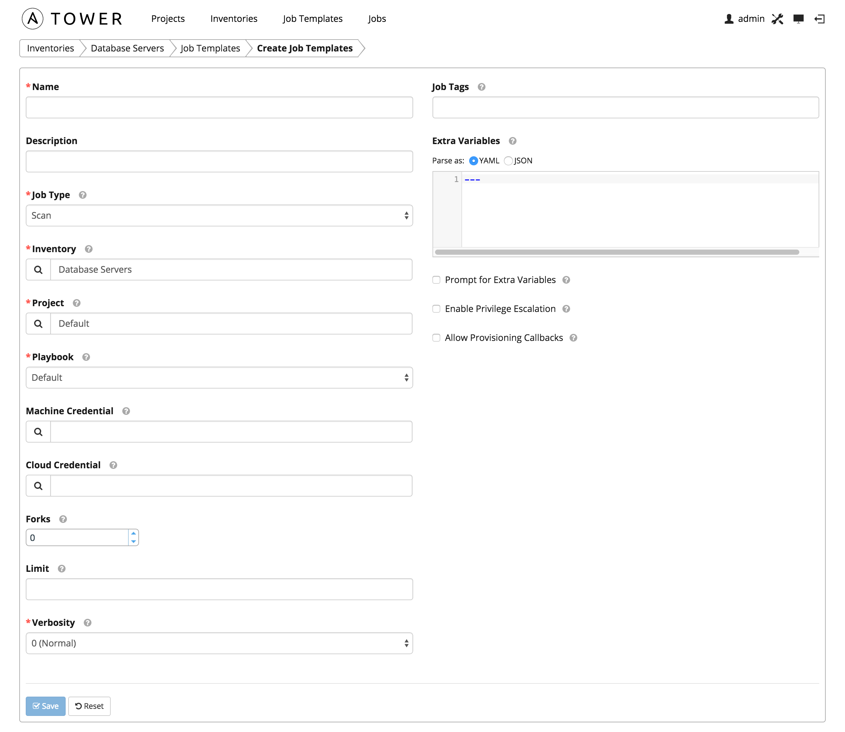Enable Prompt for Extra Variables checkbox
Viewport: 845px width, 732px height.
436,280
